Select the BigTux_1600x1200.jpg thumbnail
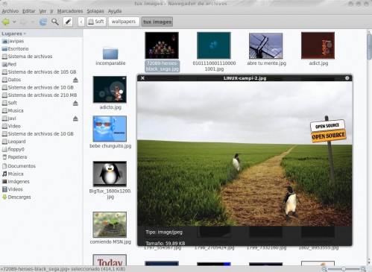Screen dimensions: 372x272 pos(110,174)
